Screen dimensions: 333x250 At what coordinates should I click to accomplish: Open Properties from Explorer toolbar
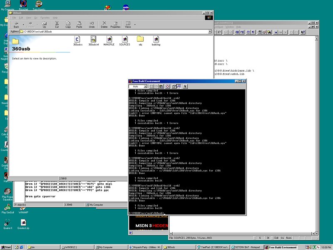coord(115,24)
